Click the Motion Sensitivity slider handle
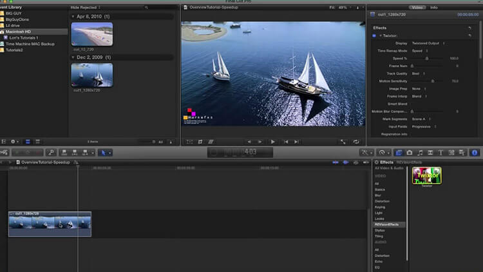Viewport: 483px width, 272px height. [433, 81]
